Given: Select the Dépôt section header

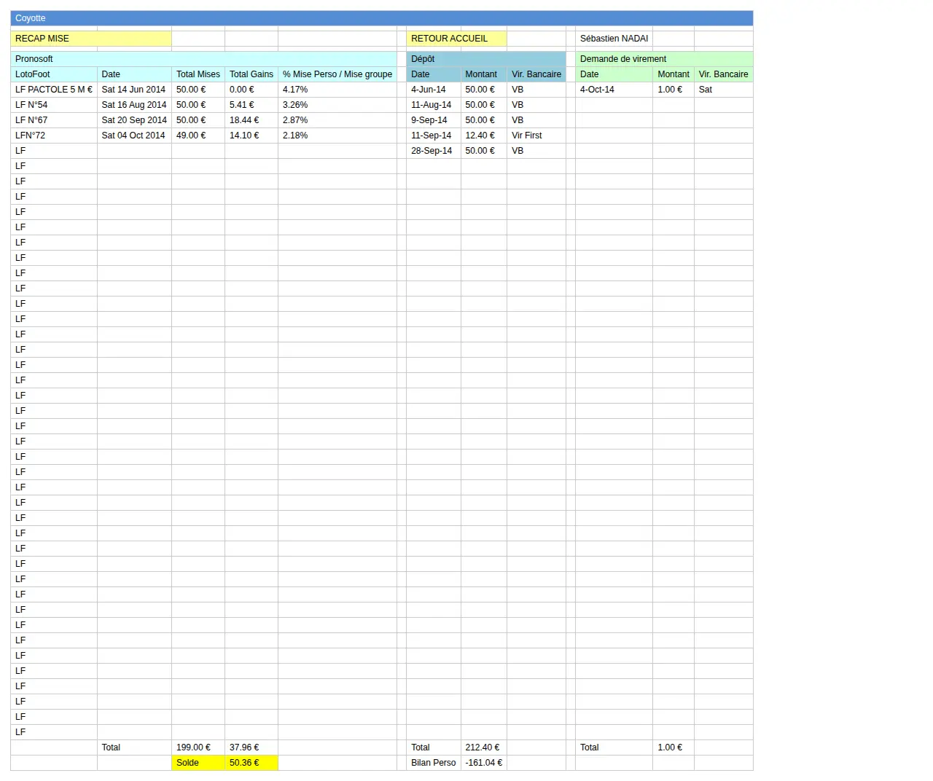Looking at the screenshot, I should tap(486, 59).
